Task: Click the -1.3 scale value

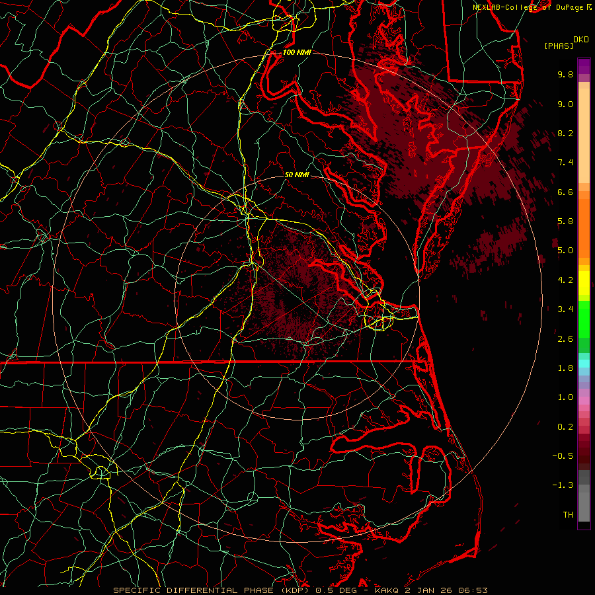Action: [563, 485]
